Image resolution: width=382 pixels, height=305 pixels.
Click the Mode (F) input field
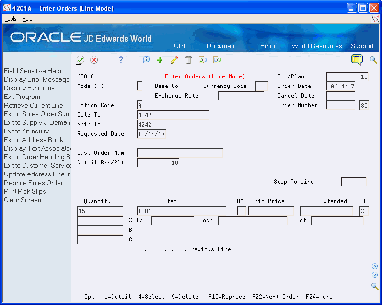coord(139,86)
